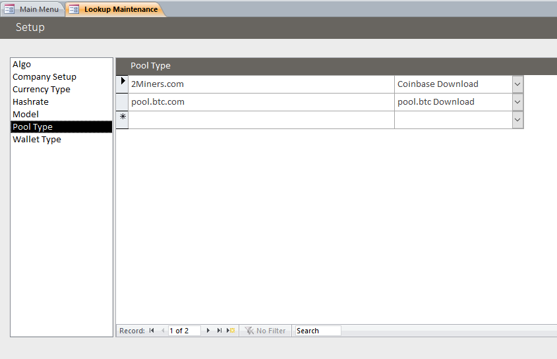Expand the new row's empty dropdown
The height and width of the screenshot is (359, 557).
517,120
